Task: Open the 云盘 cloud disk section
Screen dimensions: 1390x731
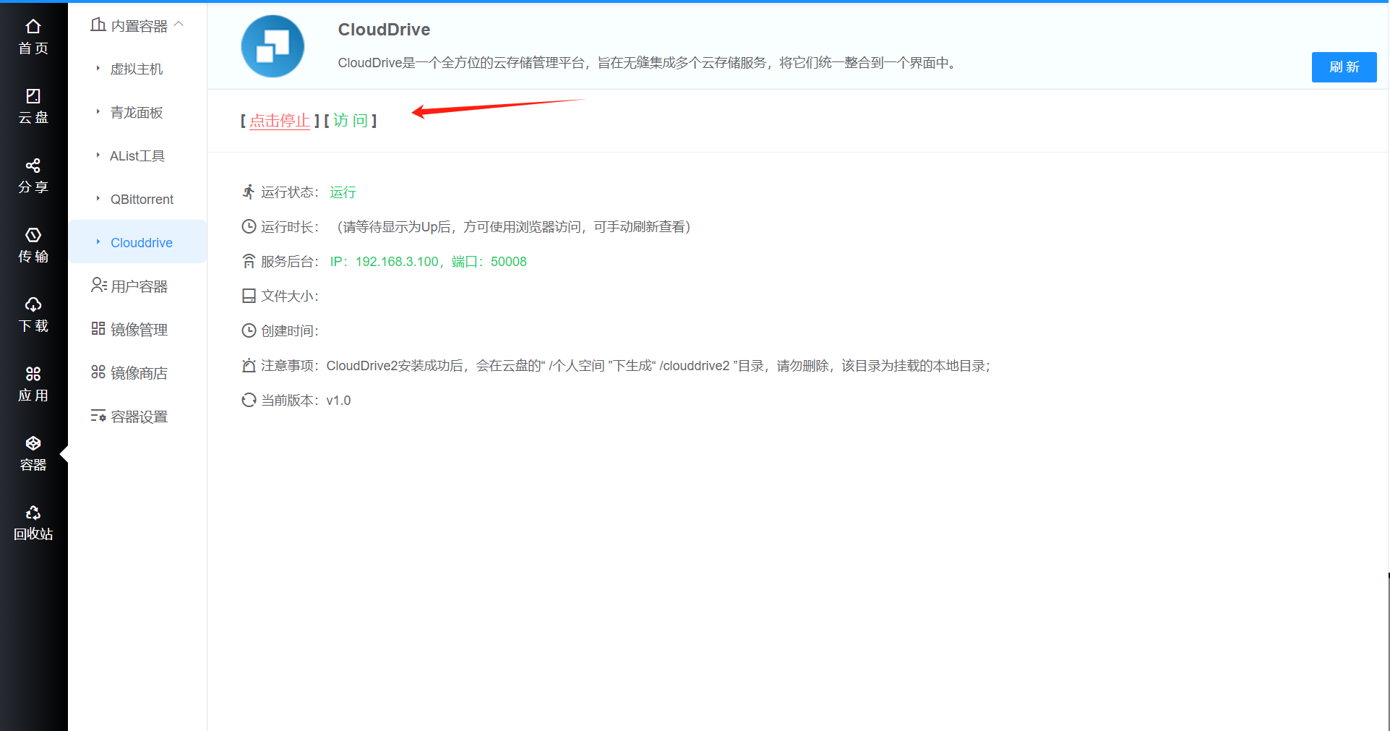Action: (33, 106)
